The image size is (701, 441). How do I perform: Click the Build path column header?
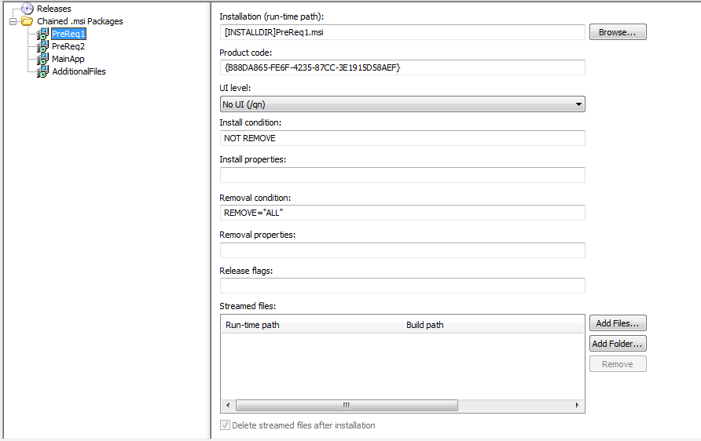pos(491,325)
